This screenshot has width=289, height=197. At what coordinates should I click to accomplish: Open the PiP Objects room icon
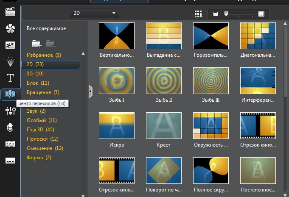(10, 45)
